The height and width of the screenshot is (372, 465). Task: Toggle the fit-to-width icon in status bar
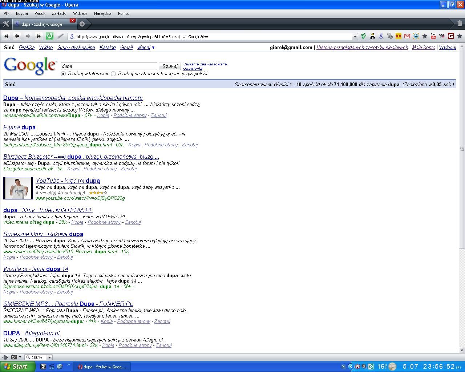pos(5,357)
